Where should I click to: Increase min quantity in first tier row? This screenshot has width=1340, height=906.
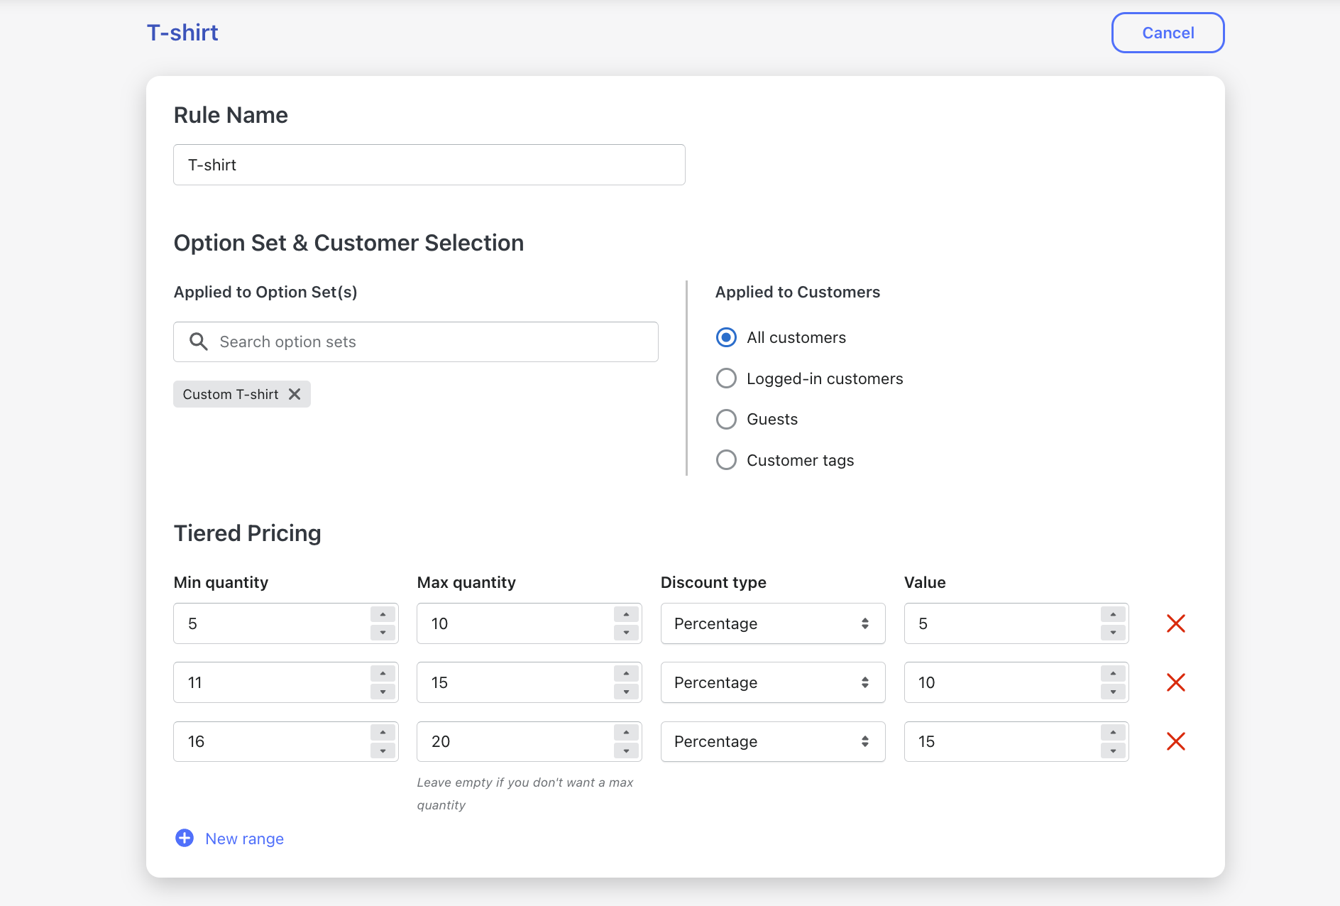(x=383, y=615)
